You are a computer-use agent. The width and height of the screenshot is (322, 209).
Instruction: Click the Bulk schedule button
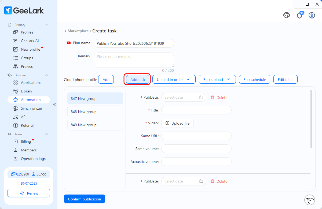point(255,80)
